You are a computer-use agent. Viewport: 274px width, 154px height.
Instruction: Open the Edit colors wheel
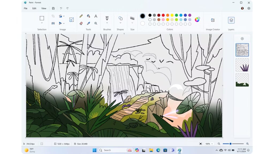pos(197,19)
